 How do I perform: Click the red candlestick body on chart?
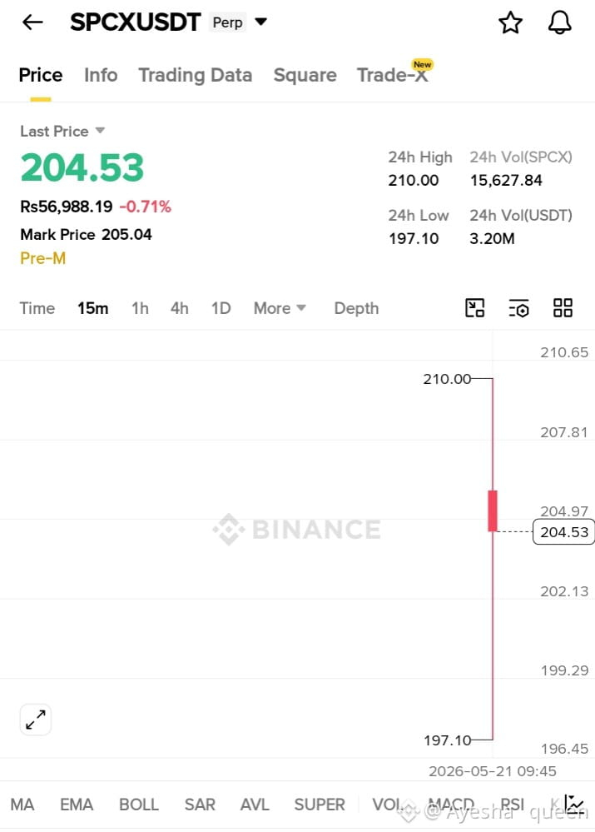click(x=493, y=511)
